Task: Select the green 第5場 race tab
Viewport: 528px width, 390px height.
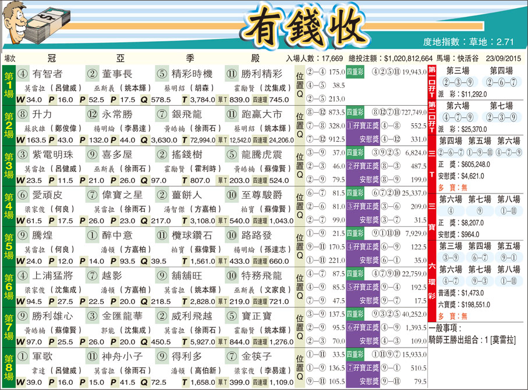Action: 9,246
